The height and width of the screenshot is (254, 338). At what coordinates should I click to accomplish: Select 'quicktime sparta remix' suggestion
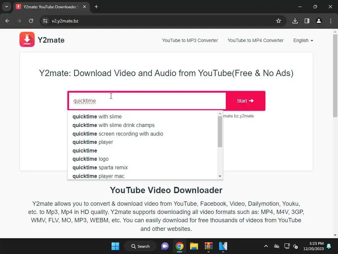[x=143, y=168]
